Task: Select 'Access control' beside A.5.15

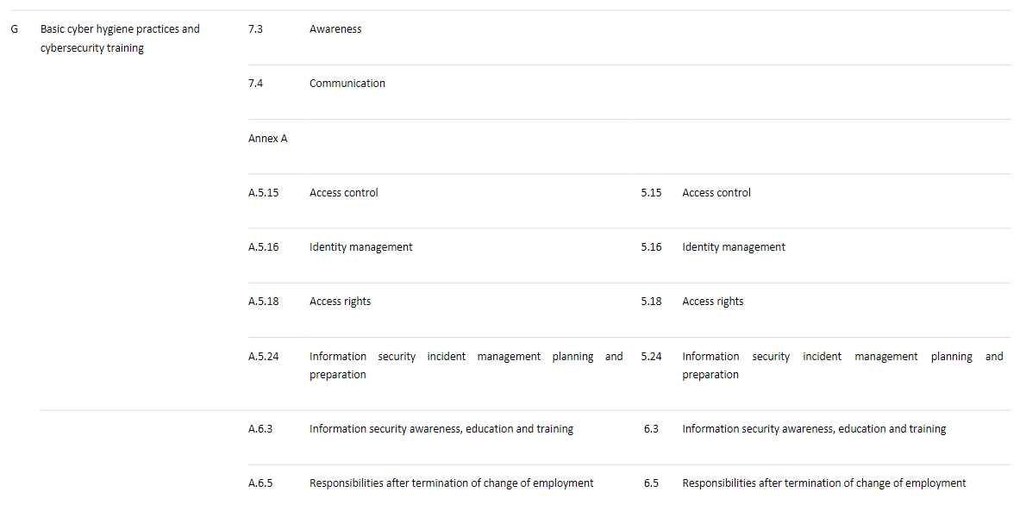Action: 343,192
